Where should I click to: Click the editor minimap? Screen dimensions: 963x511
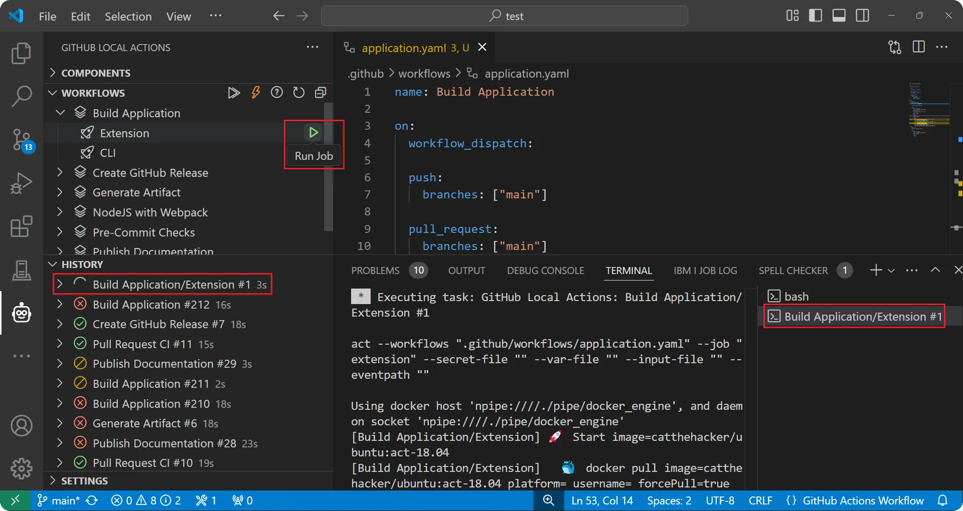click(x=929, y=110)
